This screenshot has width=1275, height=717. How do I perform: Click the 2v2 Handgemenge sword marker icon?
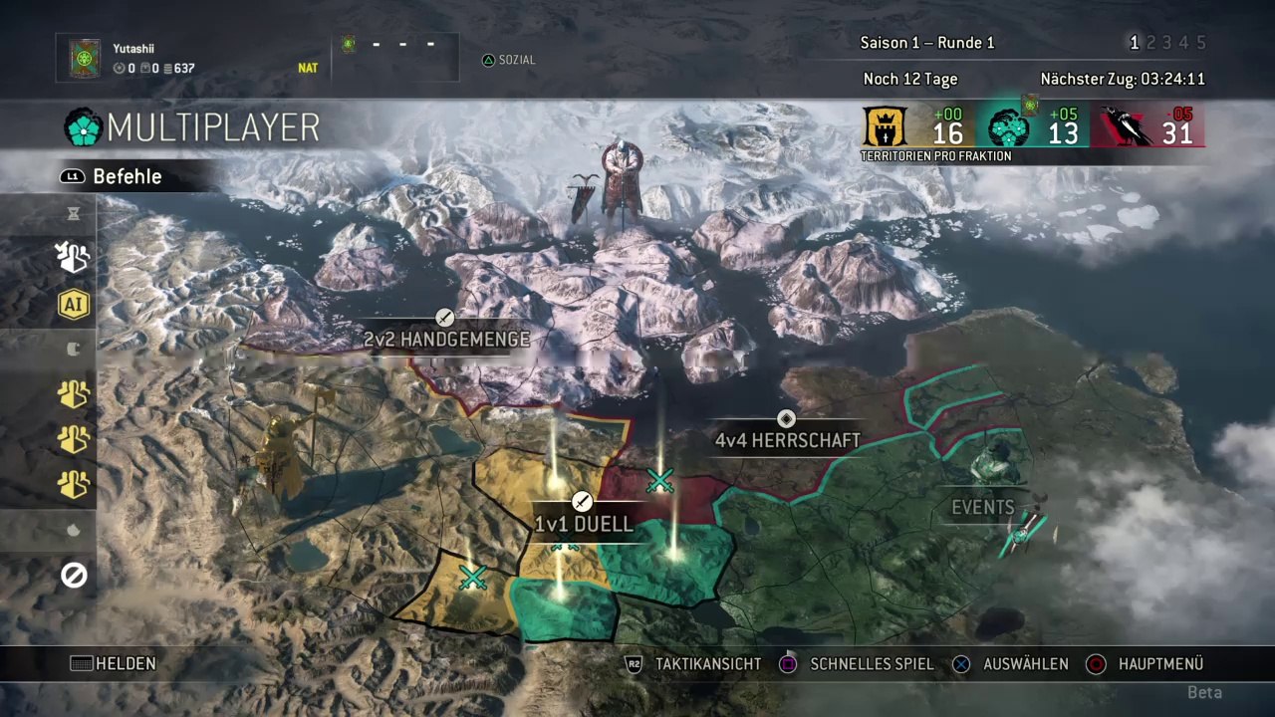coord(445,318)
